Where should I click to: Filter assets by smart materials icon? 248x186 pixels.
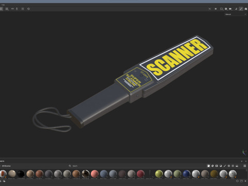click(212, 166)
